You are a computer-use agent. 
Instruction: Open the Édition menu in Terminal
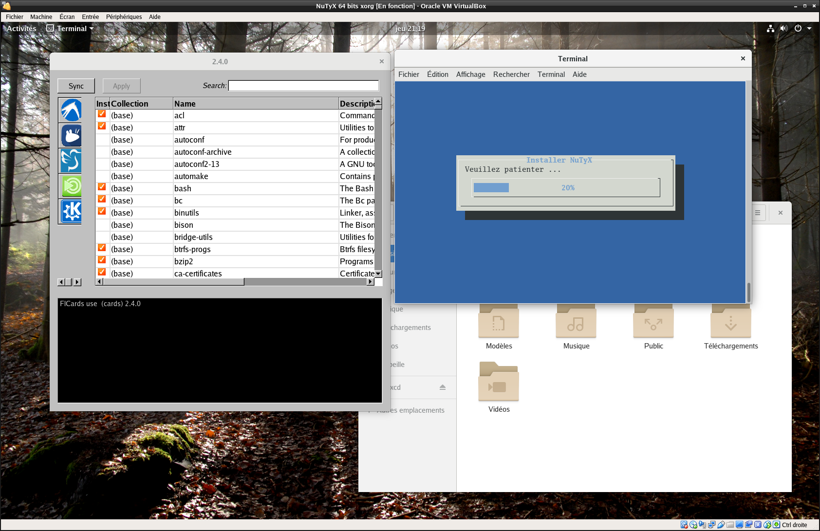[x=438, y=74]
